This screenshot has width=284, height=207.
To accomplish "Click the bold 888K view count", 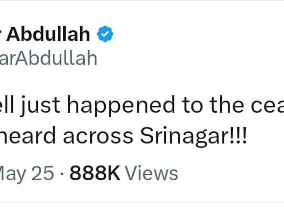I will pos(95,173).
